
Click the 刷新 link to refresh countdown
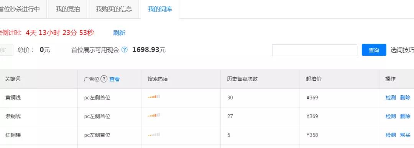point(119,33)
